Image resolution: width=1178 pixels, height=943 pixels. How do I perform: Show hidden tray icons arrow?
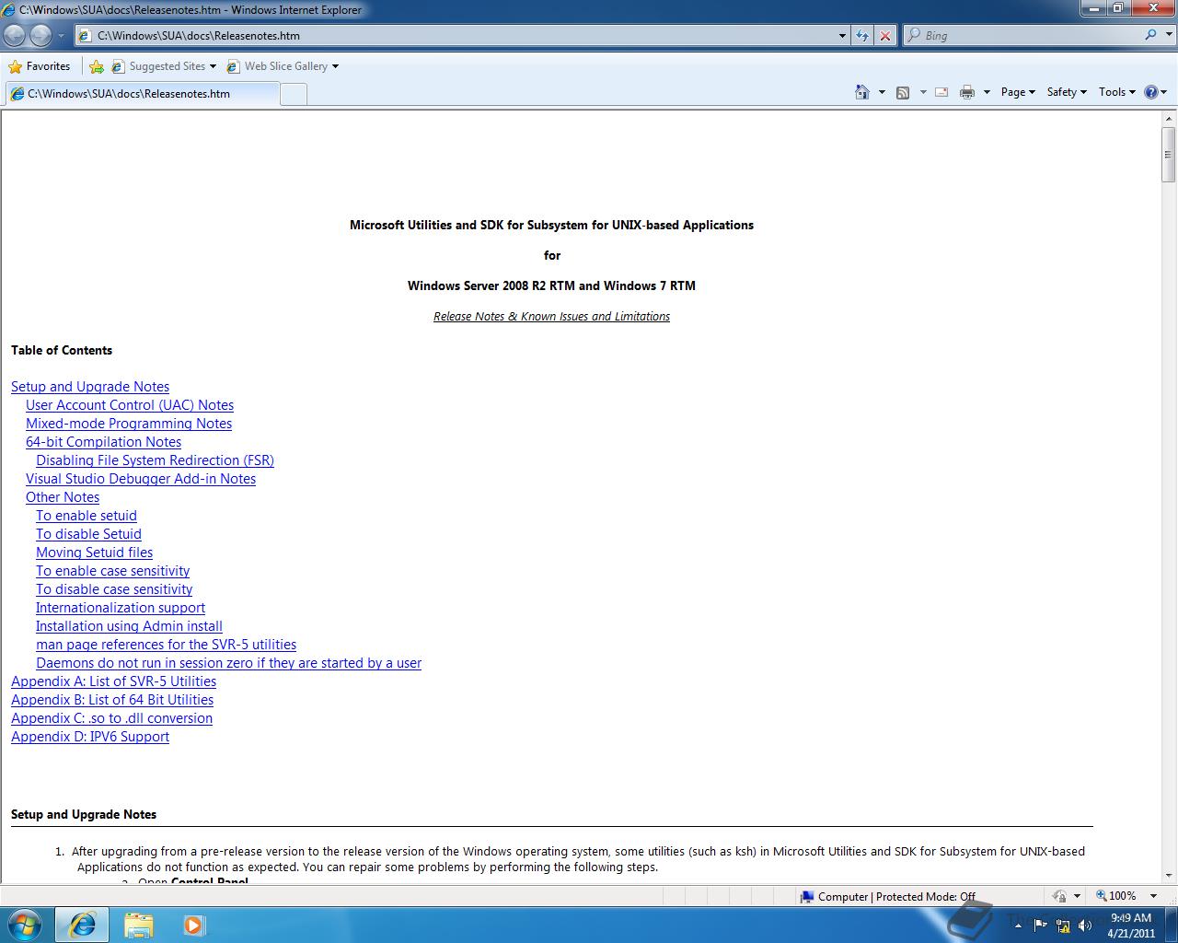(x=1018, y=926)
